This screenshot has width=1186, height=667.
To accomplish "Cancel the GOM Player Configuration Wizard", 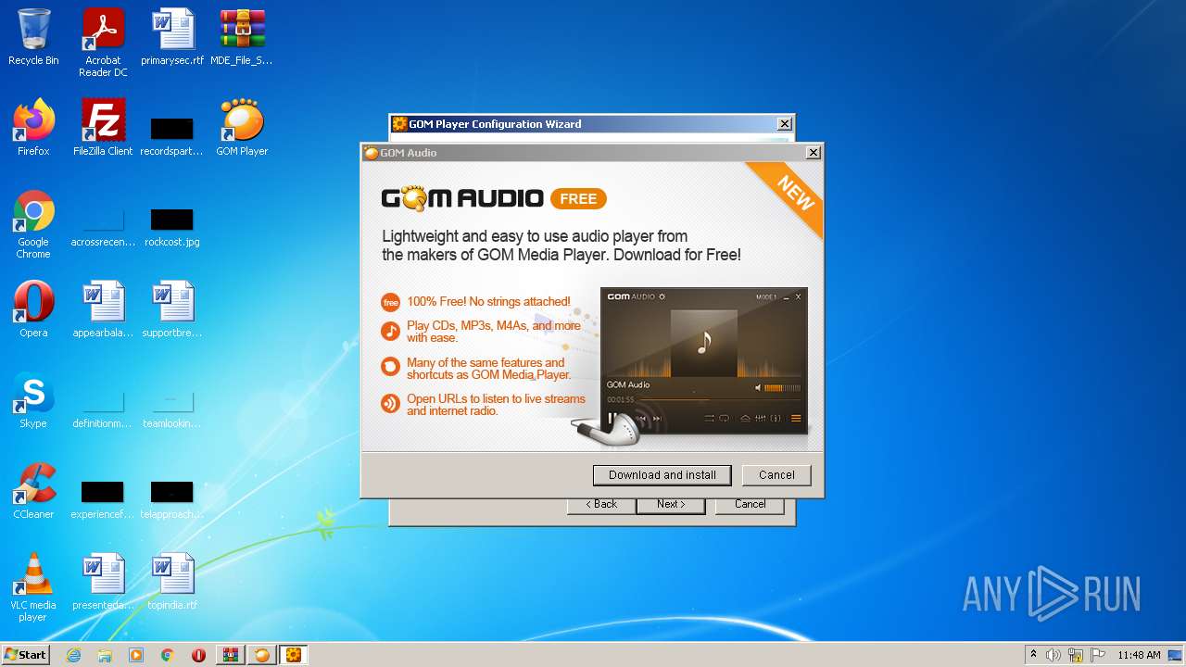I will click(x=750, y=504).
